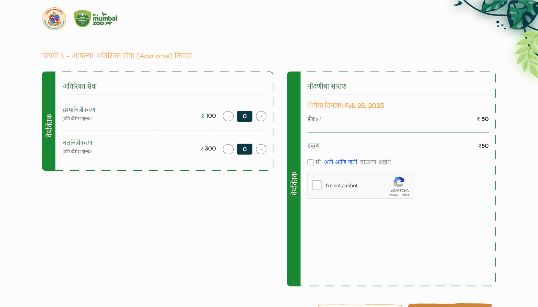The image size is (538, 307).
Task: Open the अटी आणि शर्ती link
Action: click(x=340, y=162)
